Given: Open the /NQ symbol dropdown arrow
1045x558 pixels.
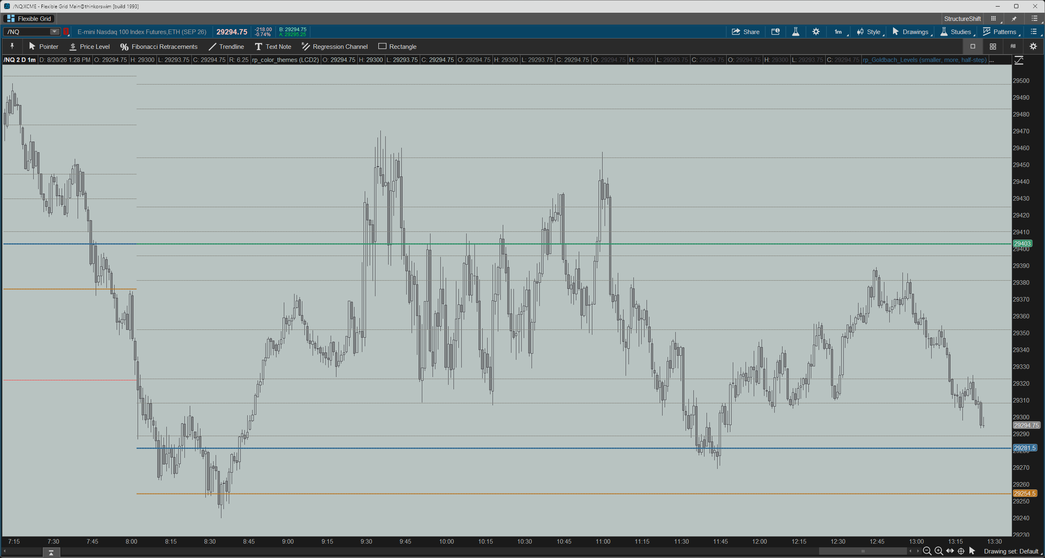Looking at the screenshot, I should [55, 32].
